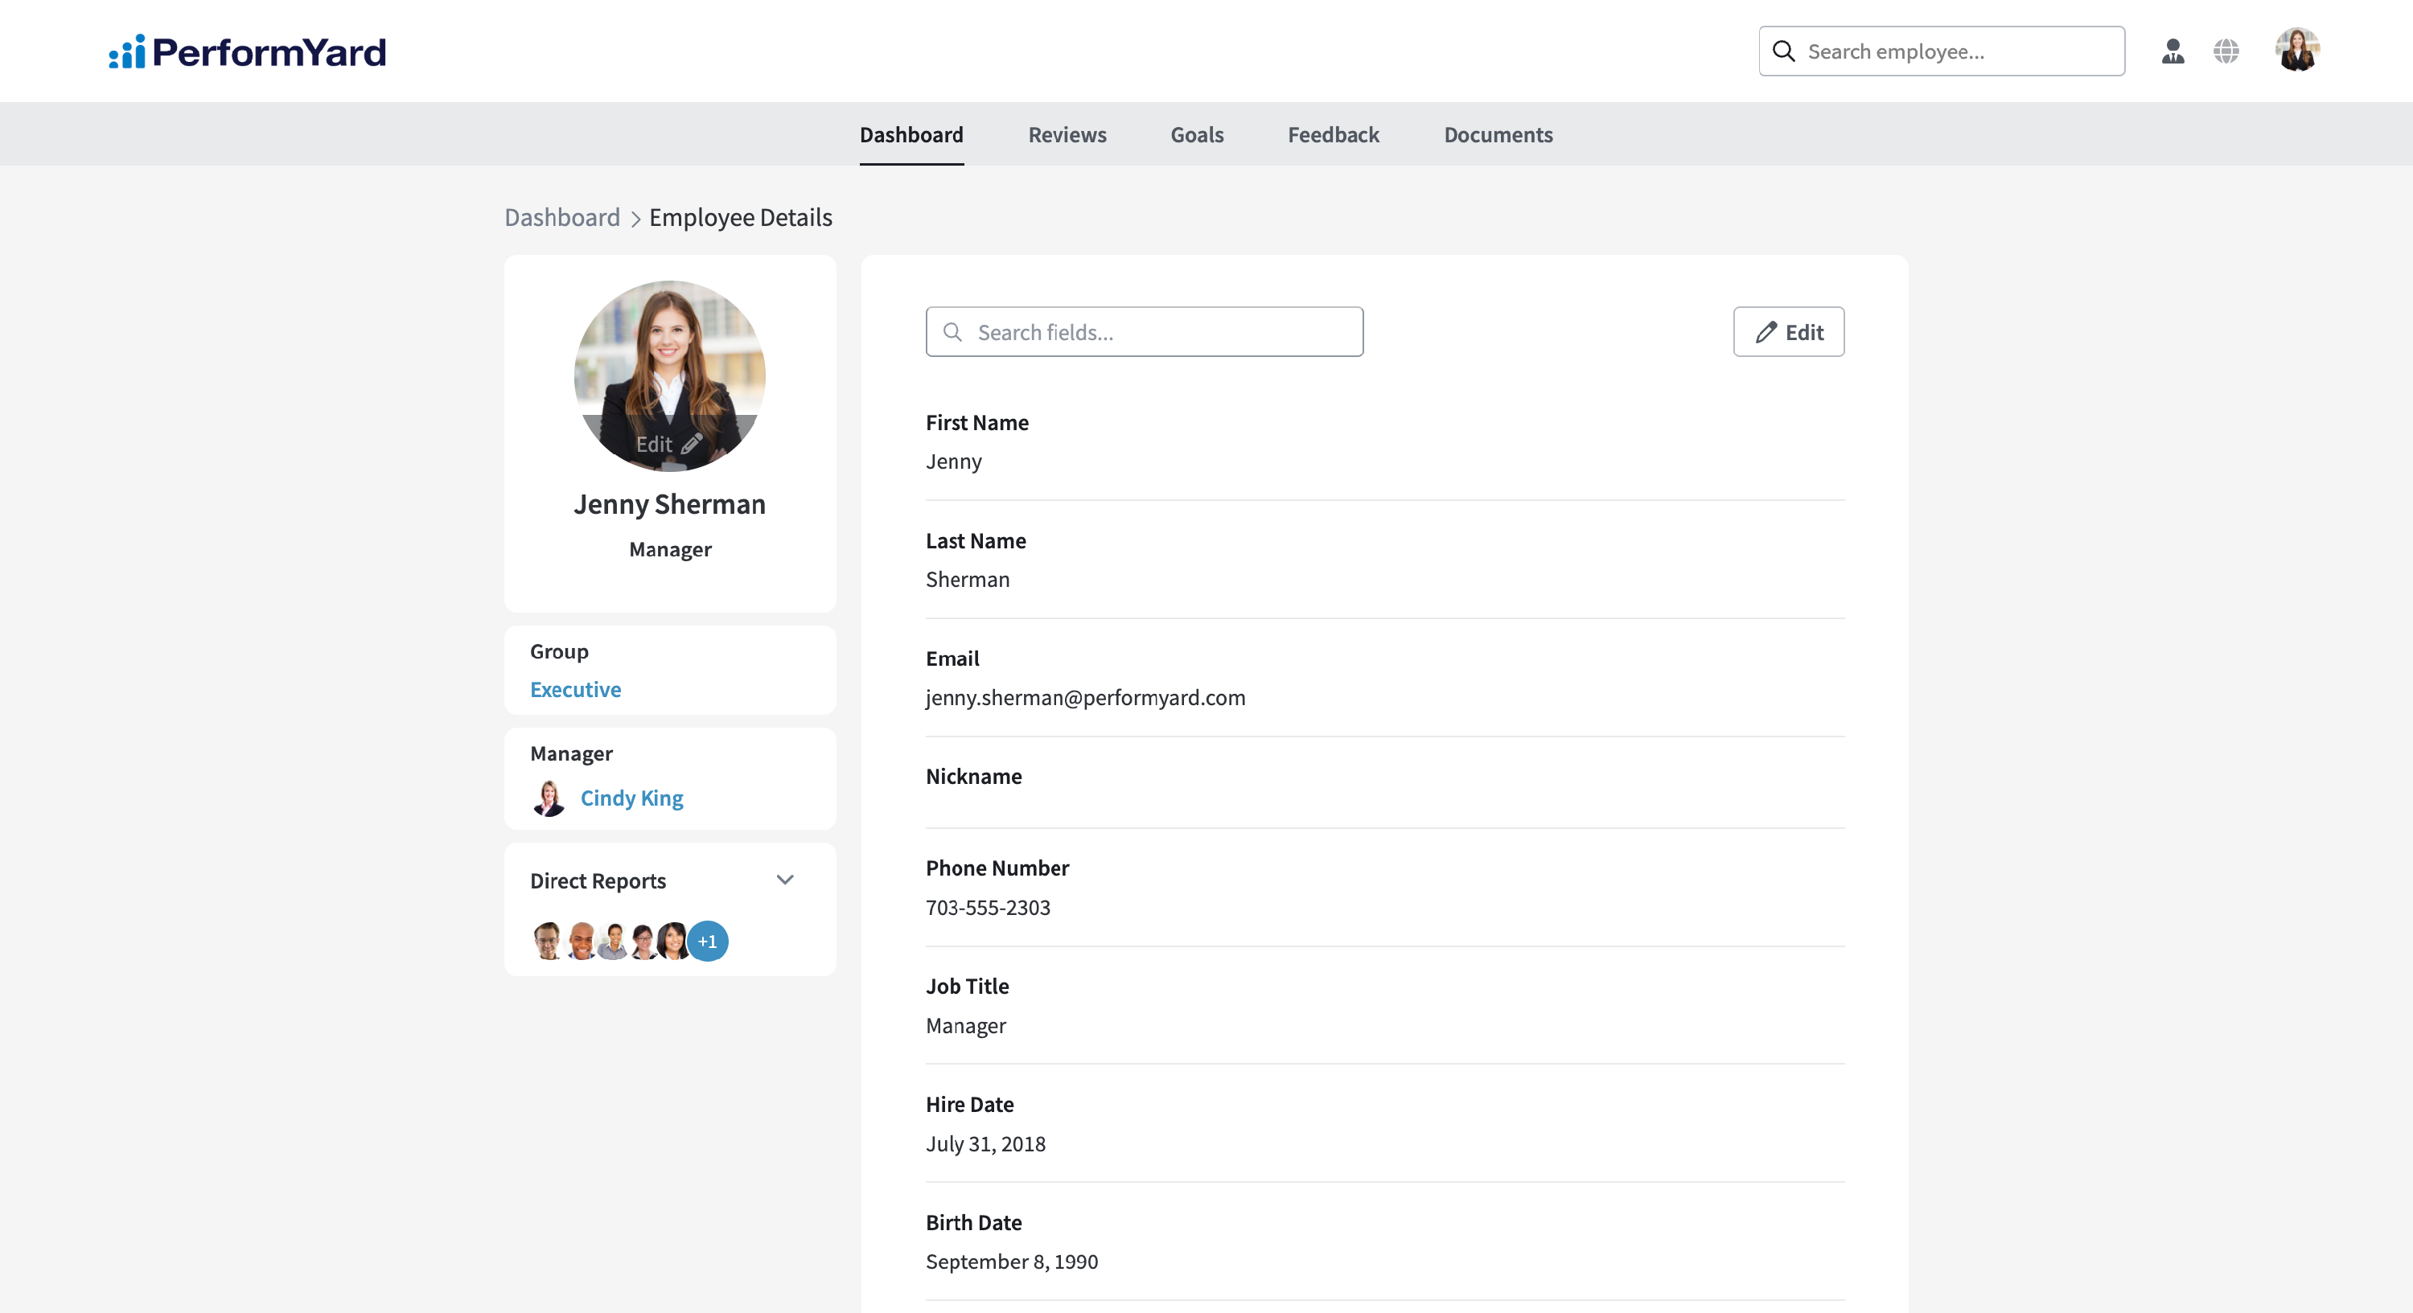This screenshot has height=1313, width=2413.
Task: Open the user avatar in top right
Action: coord(2296,51)
